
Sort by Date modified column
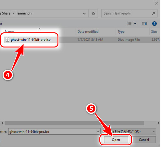pos(88,32)
